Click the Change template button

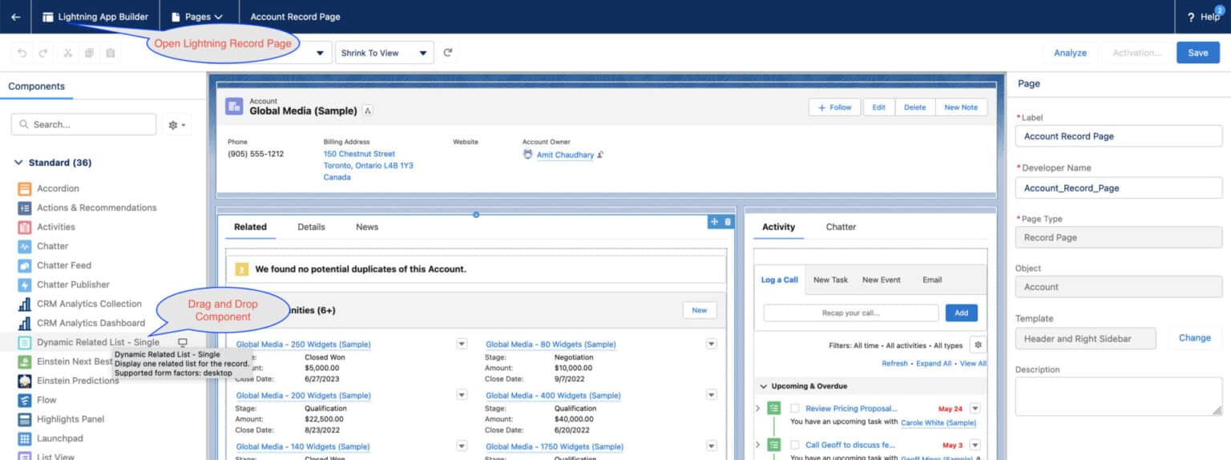[x=1194, y=338]
